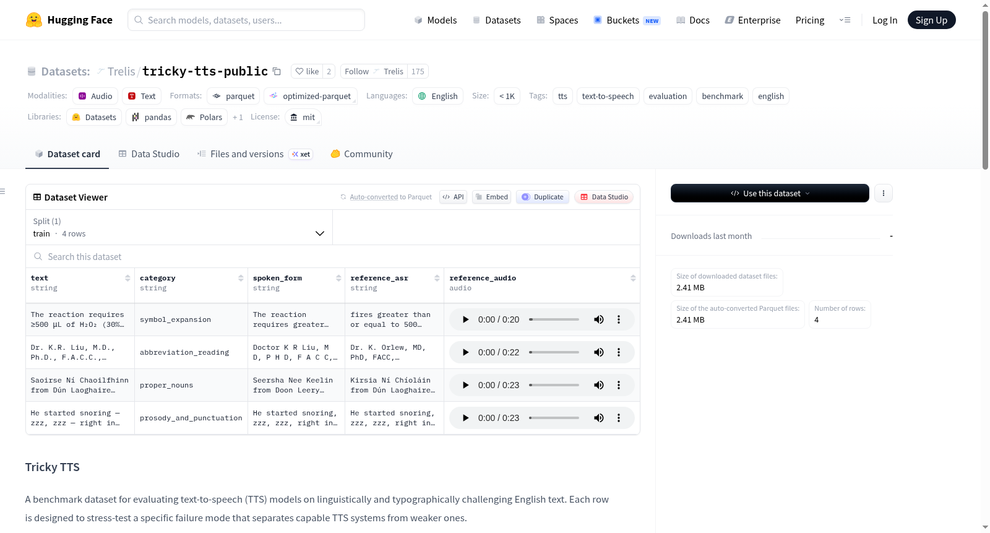
Task: Open the Docs page
Action: tap(693, 20)
